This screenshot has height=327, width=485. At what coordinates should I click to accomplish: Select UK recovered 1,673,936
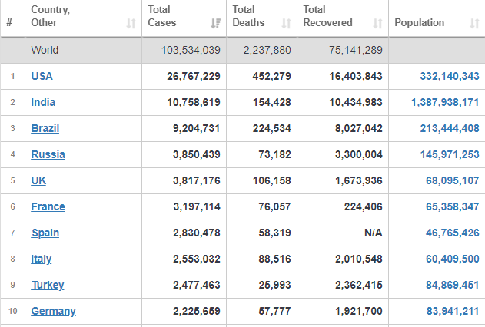click(359, 180)
